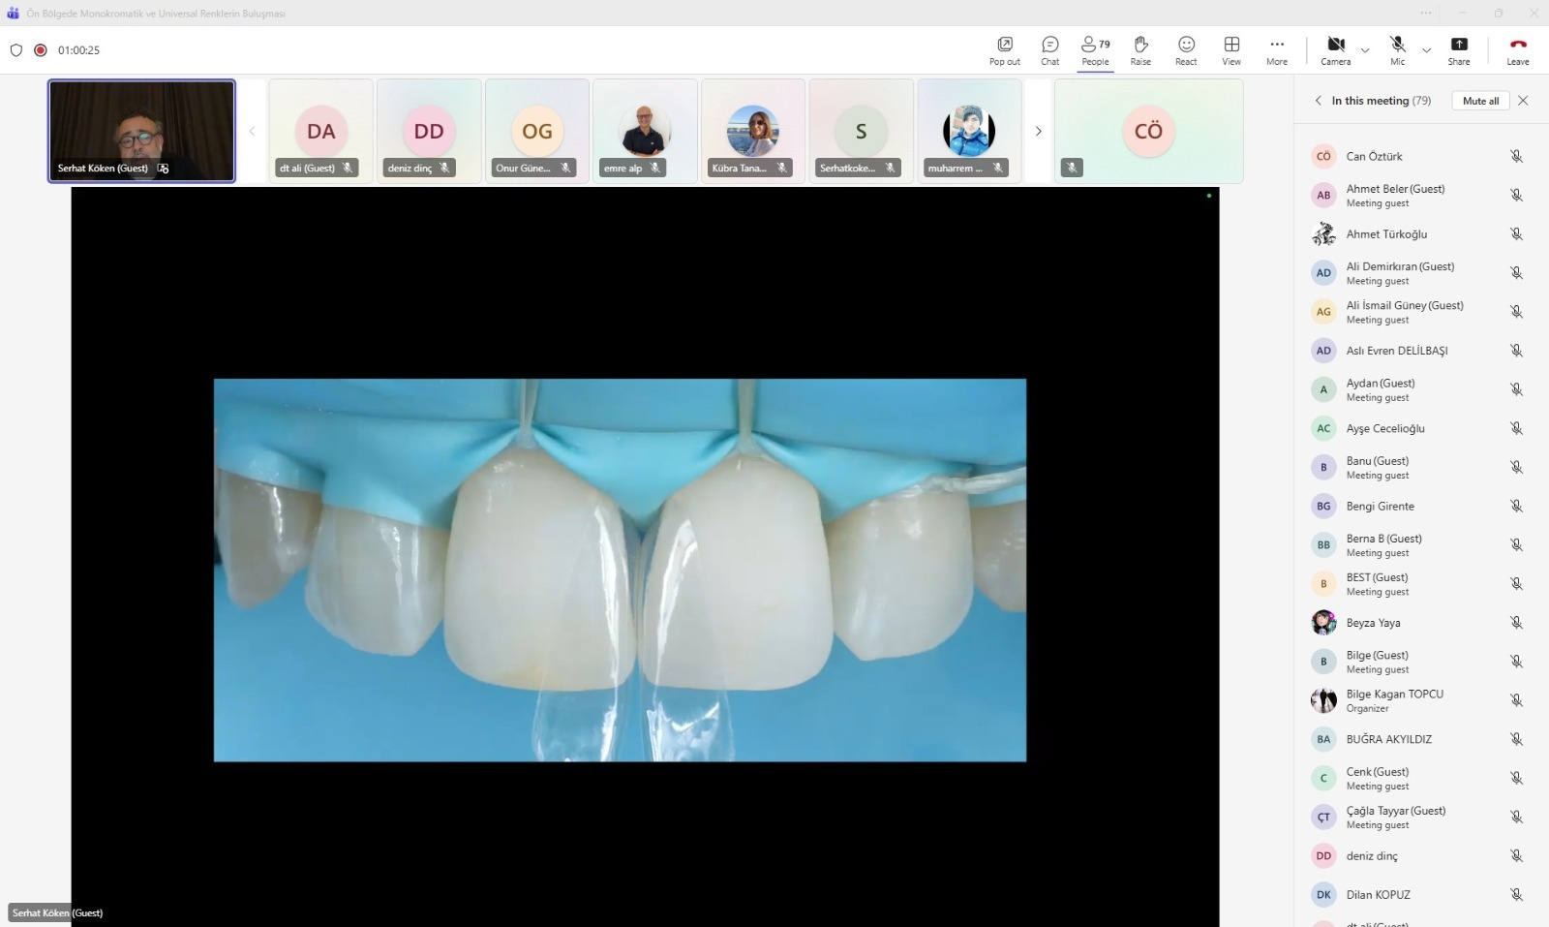Raise your hand in the meeting

[1140, 50]
